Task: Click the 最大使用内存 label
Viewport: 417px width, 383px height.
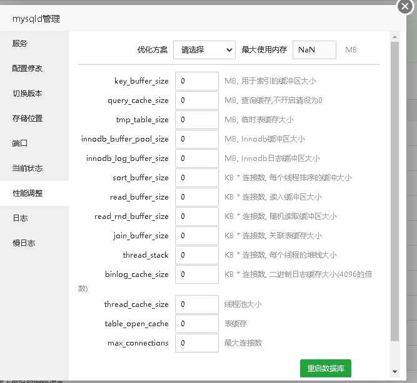Action: (264, 50)
